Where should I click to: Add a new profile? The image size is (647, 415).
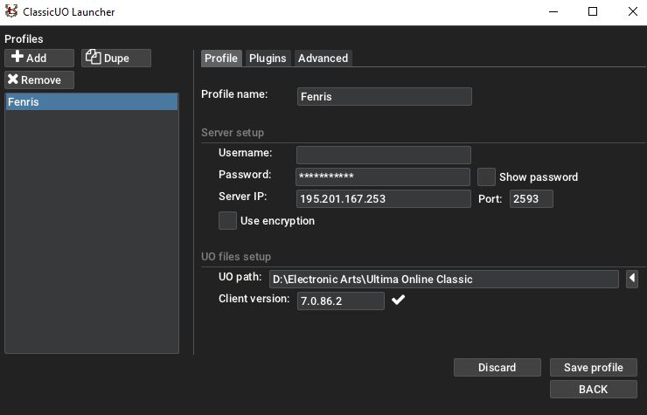click(39, 59)
